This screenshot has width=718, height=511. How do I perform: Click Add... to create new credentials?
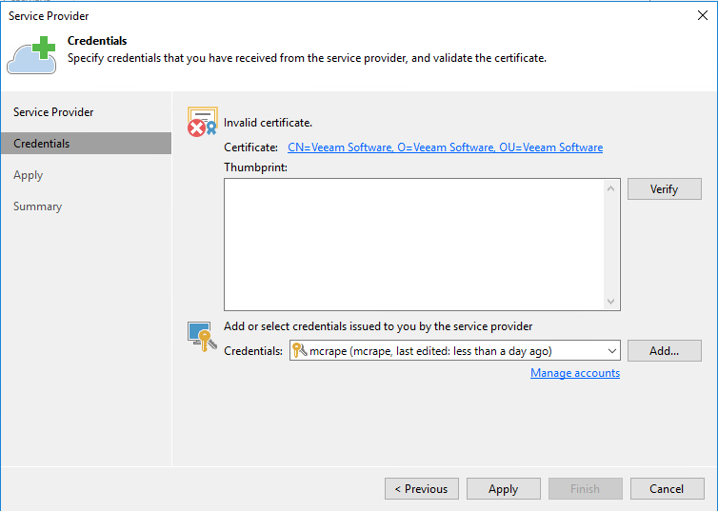664,351
